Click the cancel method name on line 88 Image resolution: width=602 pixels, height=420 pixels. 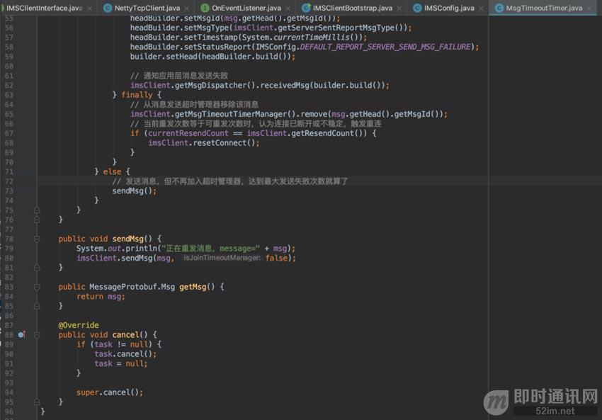tap(125, 335)
